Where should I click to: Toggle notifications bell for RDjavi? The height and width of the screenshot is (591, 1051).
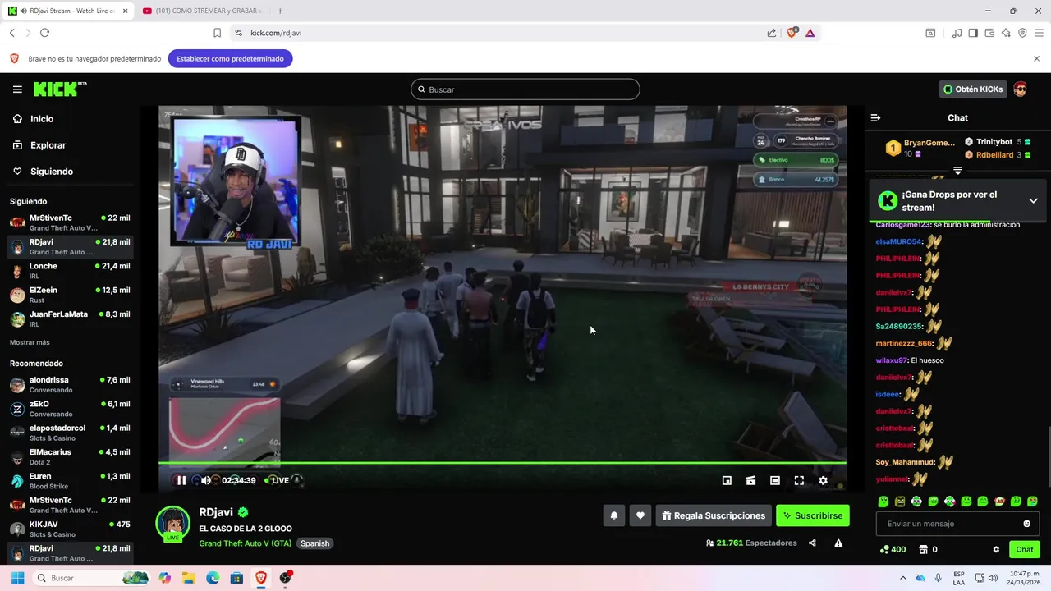(x=613, y=515)
